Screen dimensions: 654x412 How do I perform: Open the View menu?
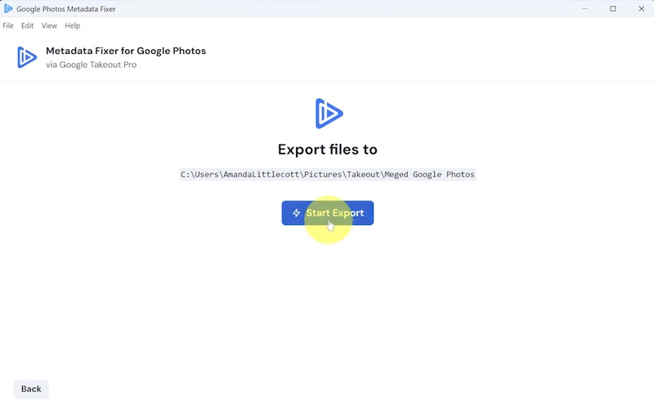click(49, 25)
